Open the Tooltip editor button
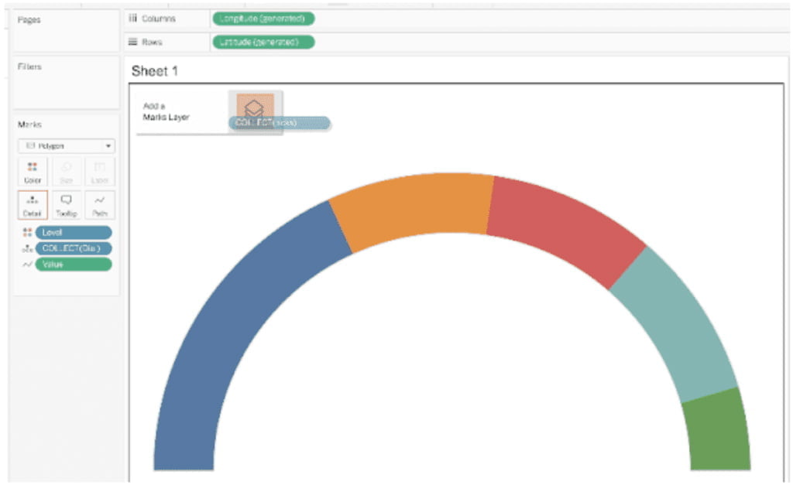793x485 pixels. coord(66,205)
